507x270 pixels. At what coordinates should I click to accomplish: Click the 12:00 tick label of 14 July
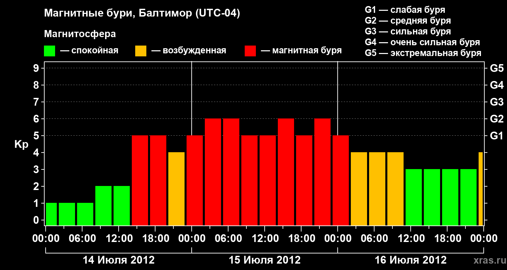point(119,238)
